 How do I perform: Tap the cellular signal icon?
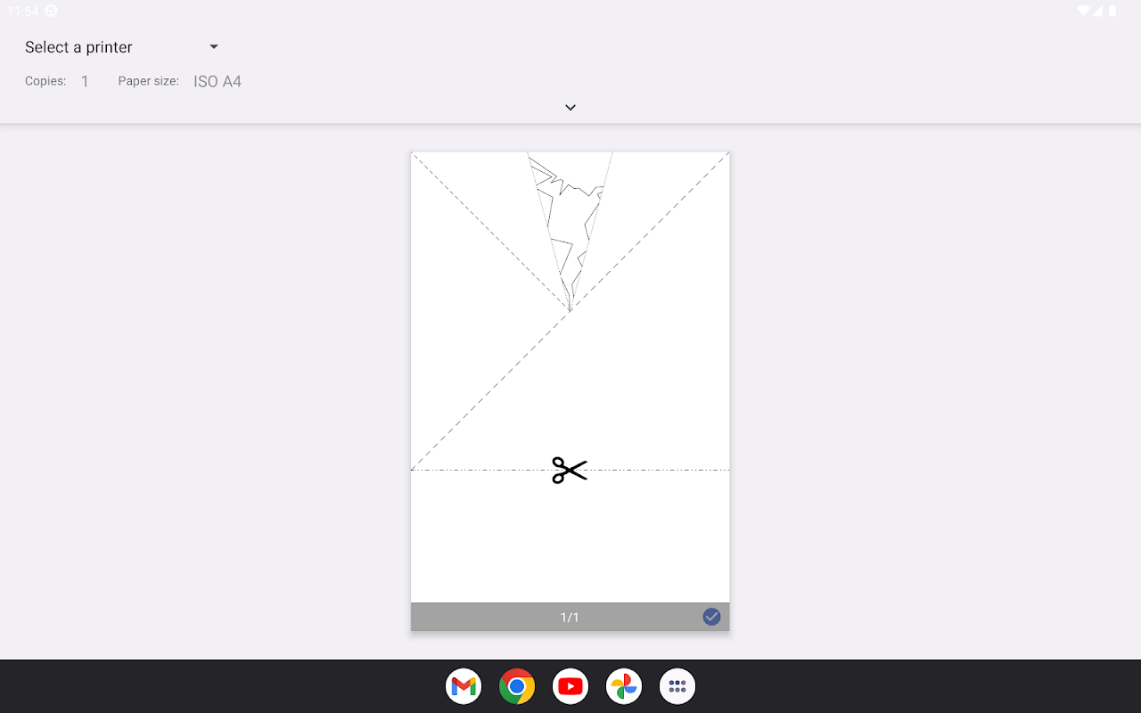click(x=1098, y=11)
